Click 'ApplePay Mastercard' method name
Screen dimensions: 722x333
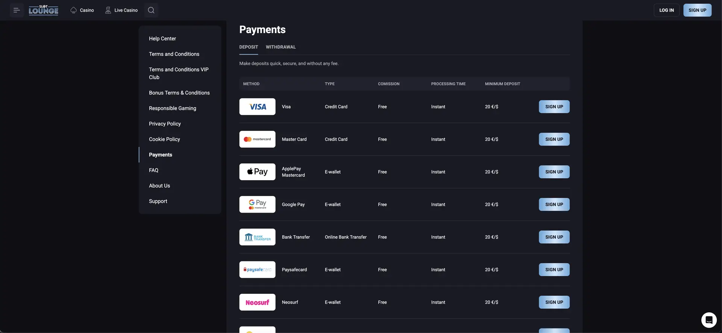pos(293,172)
